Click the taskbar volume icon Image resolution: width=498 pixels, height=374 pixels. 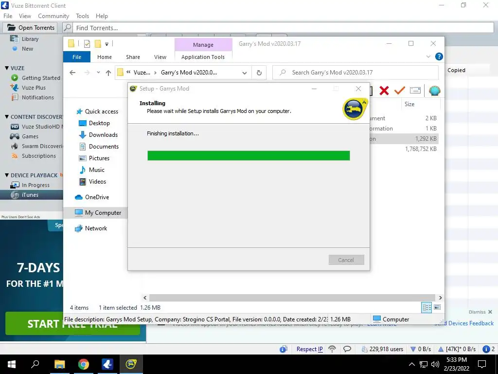[x=435, y=364]
